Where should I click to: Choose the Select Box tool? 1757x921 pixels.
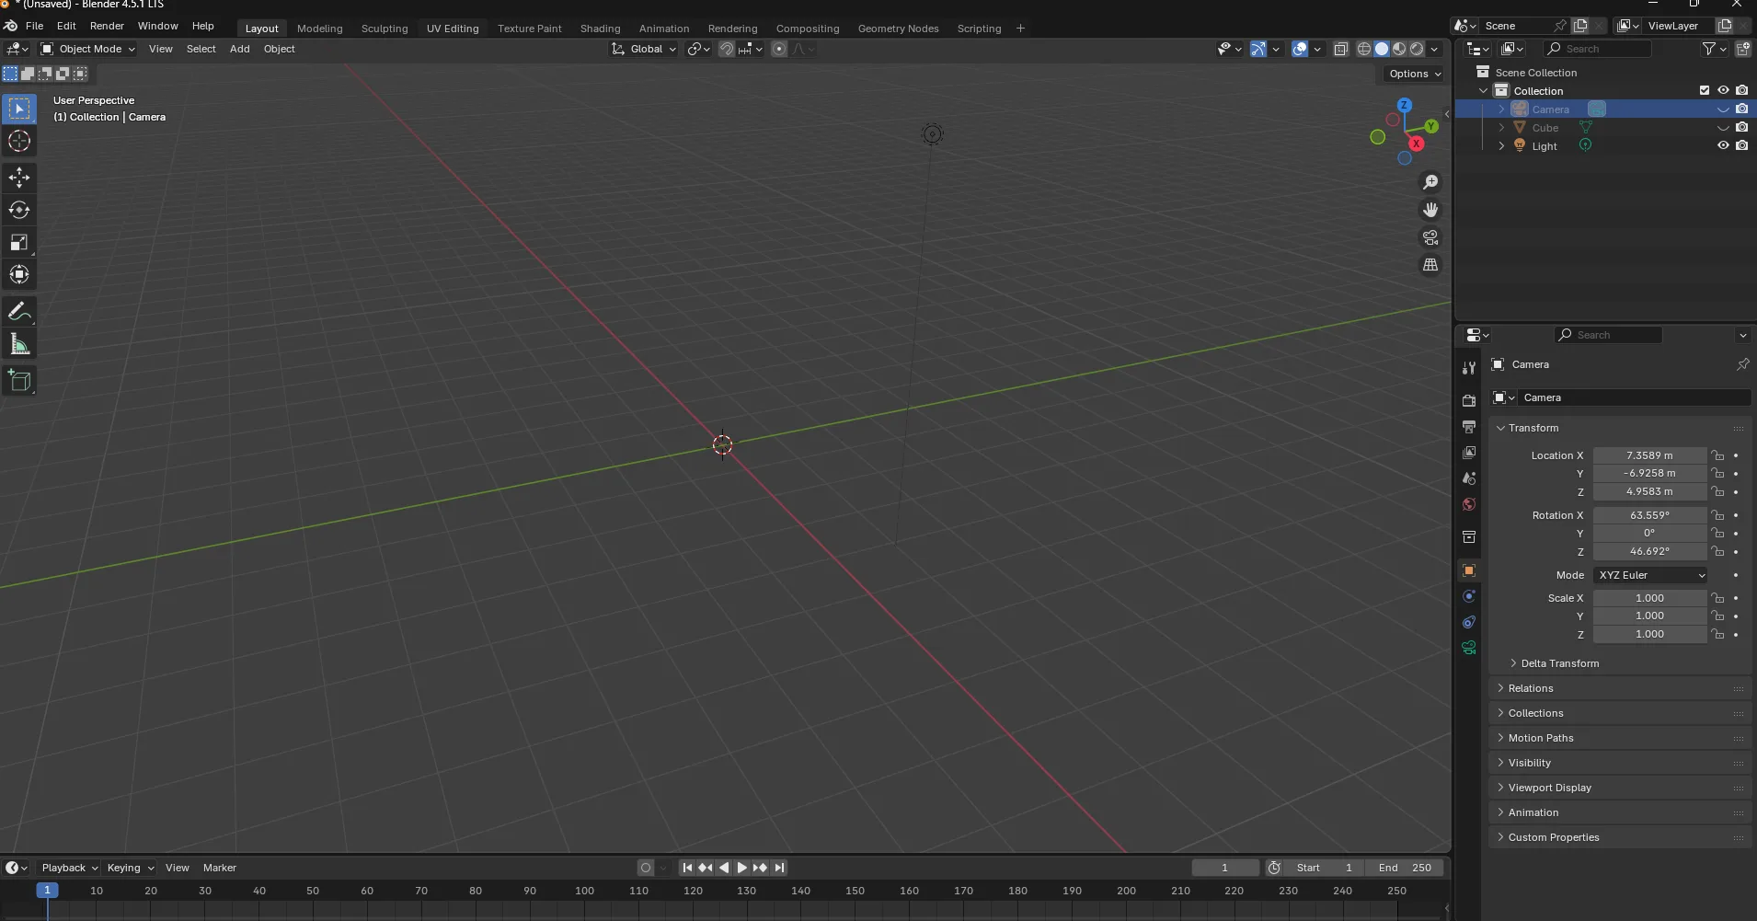pyautogui.click(x=19, y=109)
